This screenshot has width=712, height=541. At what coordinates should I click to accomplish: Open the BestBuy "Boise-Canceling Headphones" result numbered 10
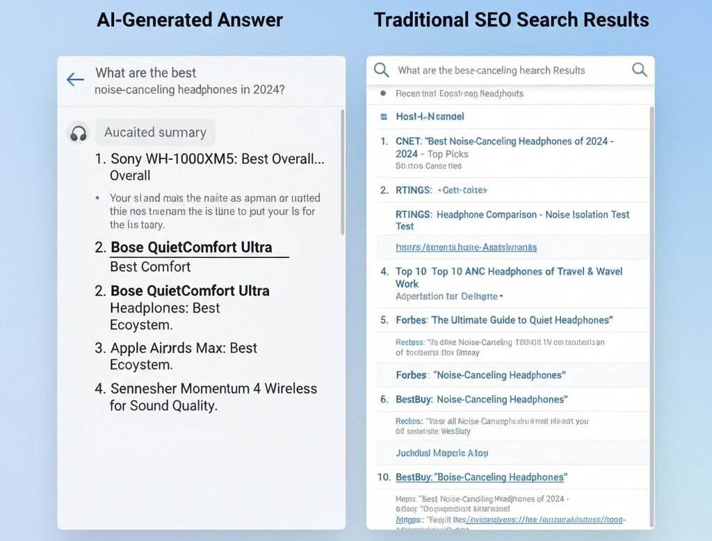(481, 477)
